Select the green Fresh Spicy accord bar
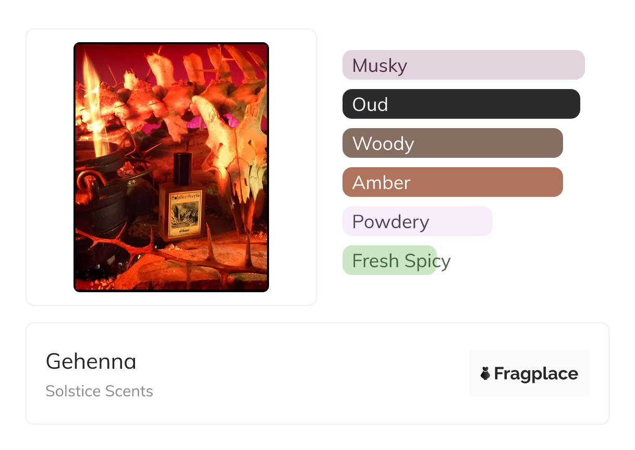Viewport: 635px width, 450px height. pyautogui.click(x=389, y=260)
